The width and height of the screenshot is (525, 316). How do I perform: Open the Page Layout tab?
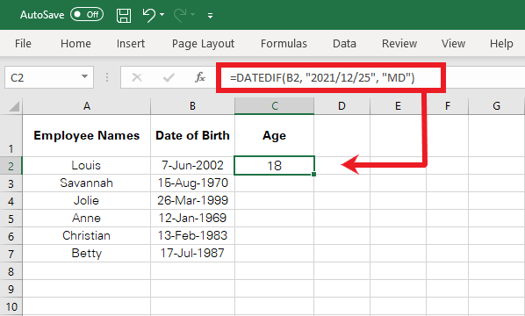pos(203,44)
